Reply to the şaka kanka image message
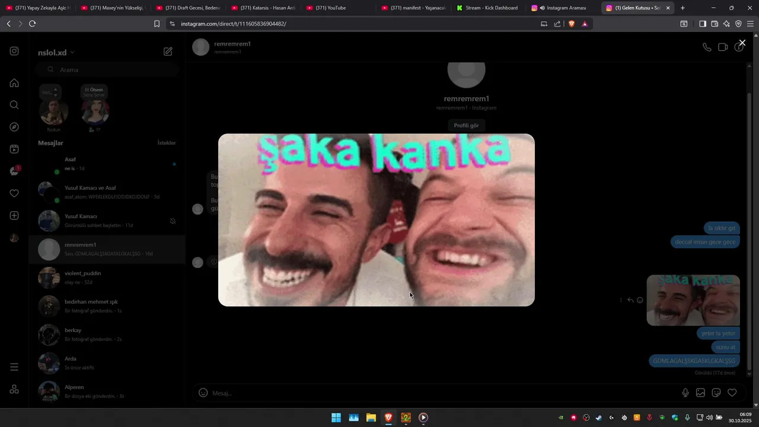This screenshot has width=759, height=427. pos(630,300)
